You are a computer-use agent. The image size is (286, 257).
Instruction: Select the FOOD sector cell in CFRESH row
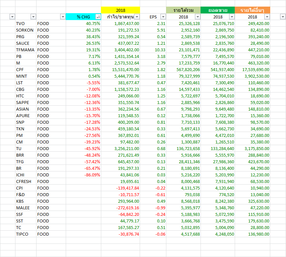pyautogui.click(x=51, y=181)
